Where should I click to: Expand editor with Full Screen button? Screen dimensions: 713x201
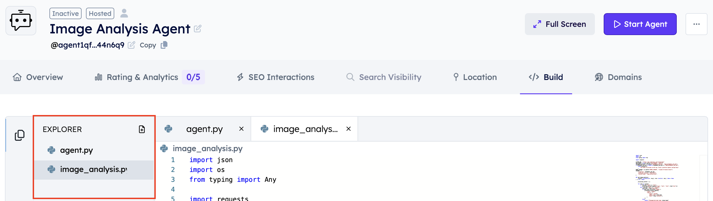[559, 24]
